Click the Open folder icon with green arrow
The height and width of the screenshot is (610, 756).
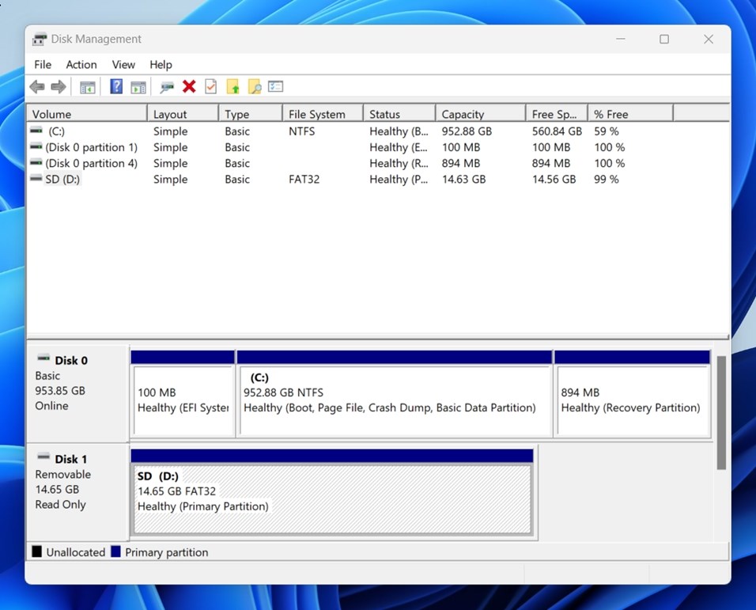232,86
